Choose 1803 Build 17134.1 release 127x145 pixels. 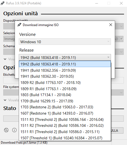coord(65,95)
